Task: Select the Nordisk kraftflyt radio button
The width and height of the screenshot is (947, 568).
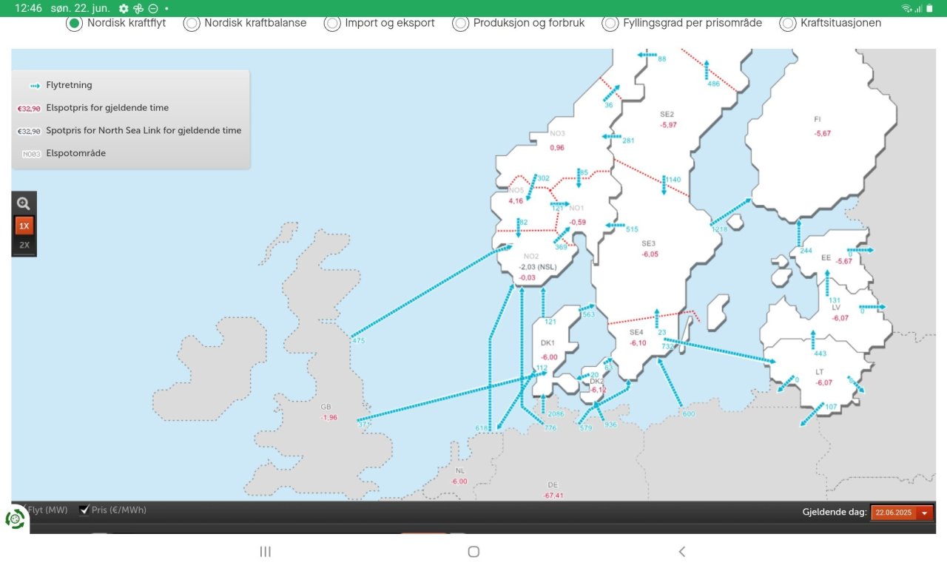Action: (73, 23)
